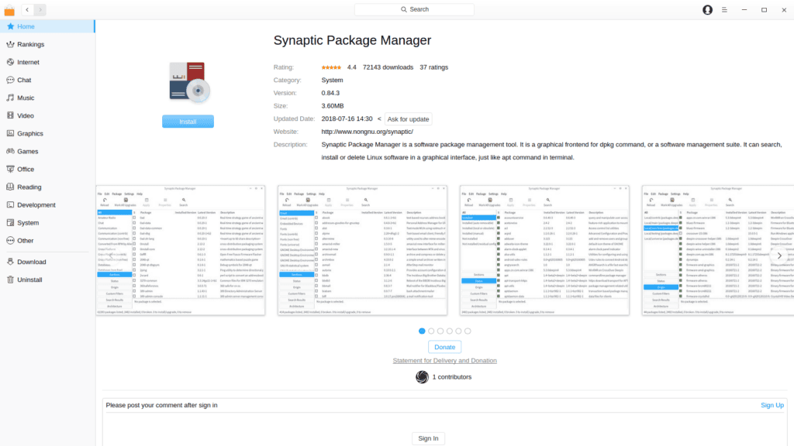This screenshot has width=794, height=446.
Task: Open the second Synaptic screenshot thumbnail
Action: pyautogui.click(x=363, y=250)
